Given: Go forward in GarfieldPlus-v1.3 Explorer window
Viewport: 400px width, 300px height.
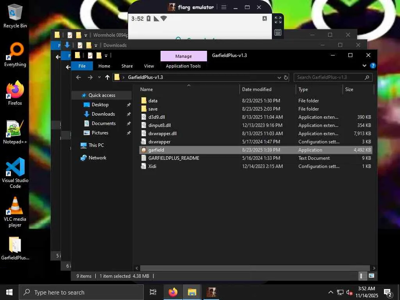Looking at the screenshot, I should pos(90,77).
